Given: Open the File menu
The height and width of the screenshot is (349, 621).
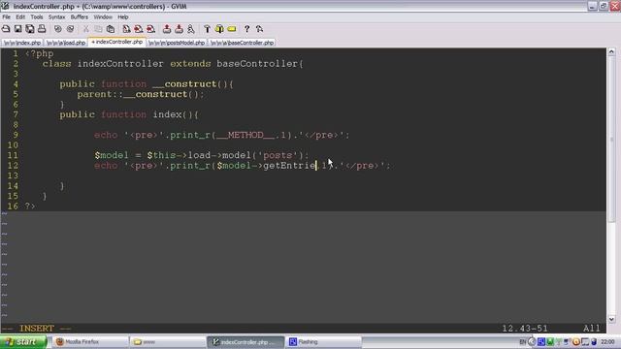Looking at the screenshot, I should click(x=7, y=17).
